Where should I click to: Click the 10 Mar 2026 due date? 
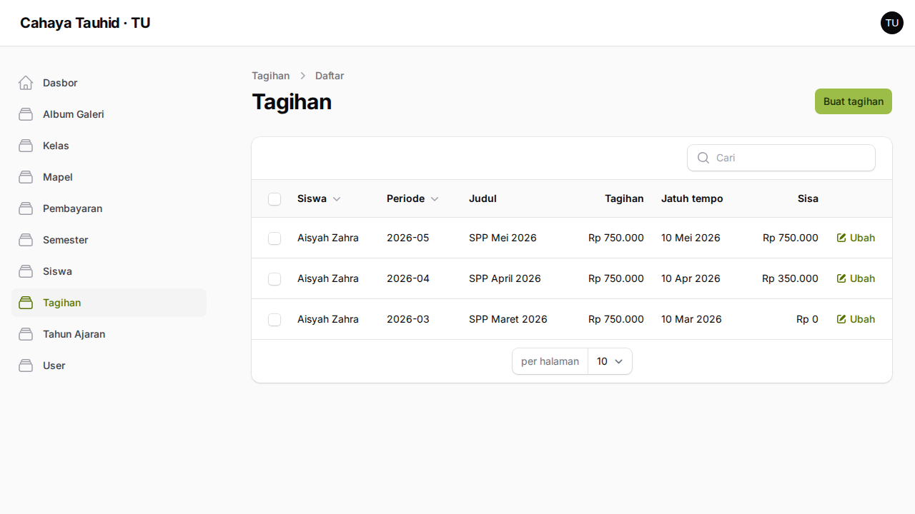click(x=691, y=319)
